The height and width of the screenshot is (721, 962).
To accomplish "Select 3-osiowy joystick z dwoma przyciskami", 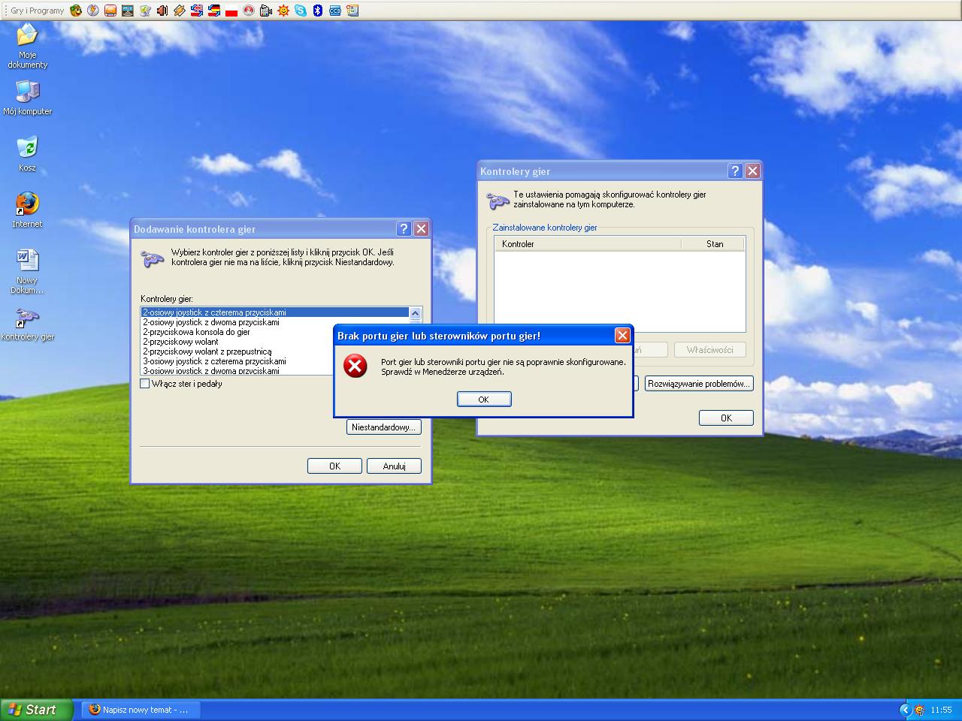I will click(237, 371).
